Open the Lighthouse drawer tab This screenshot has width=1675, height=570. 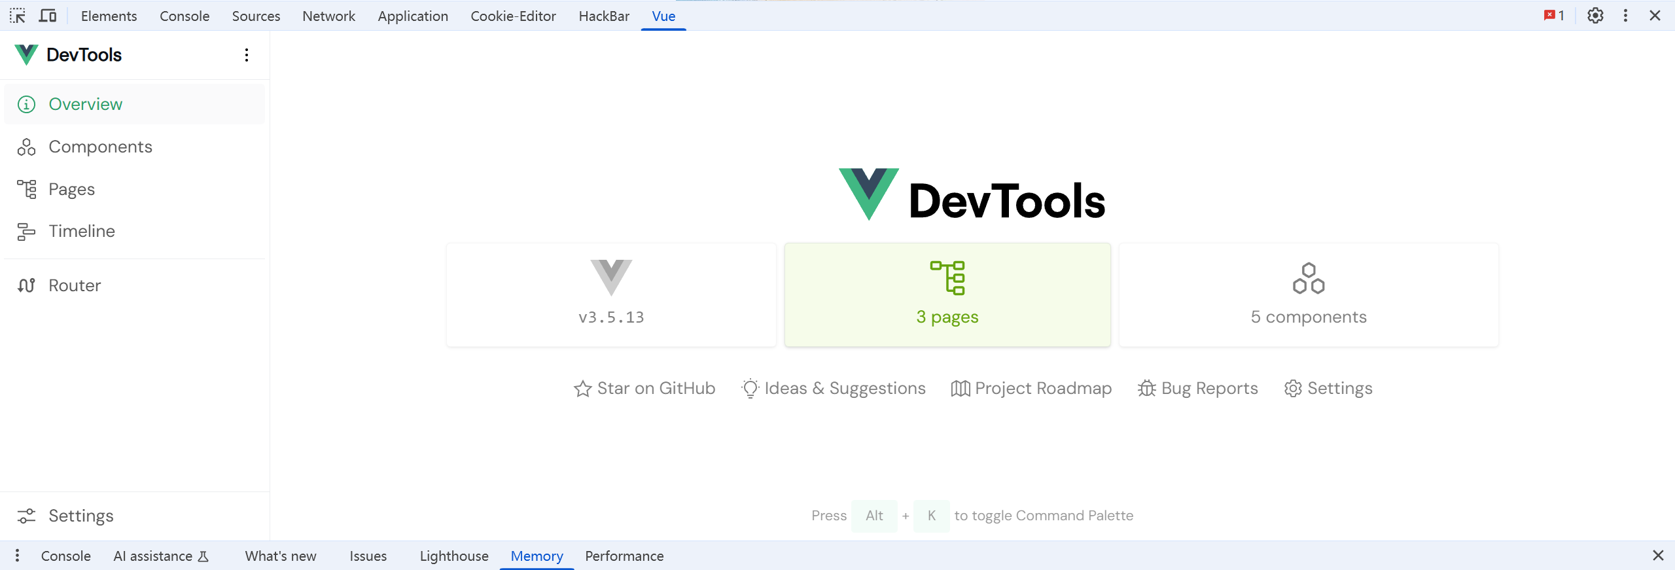(x=454, y=556)
